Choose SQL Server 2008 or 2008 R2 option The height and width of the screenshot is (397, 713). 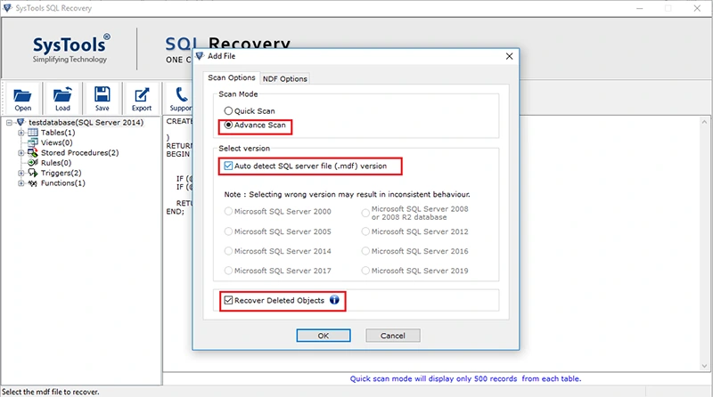coord(365,213)
